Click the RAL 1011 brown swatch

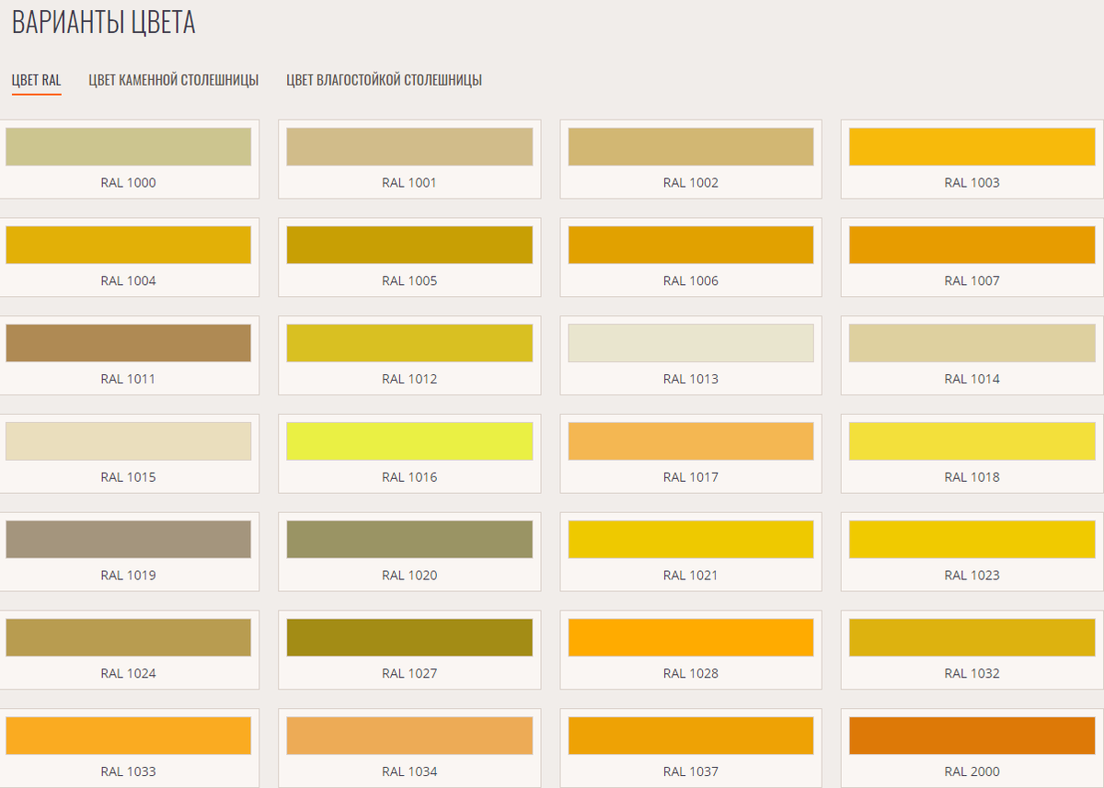pos(129,343)
